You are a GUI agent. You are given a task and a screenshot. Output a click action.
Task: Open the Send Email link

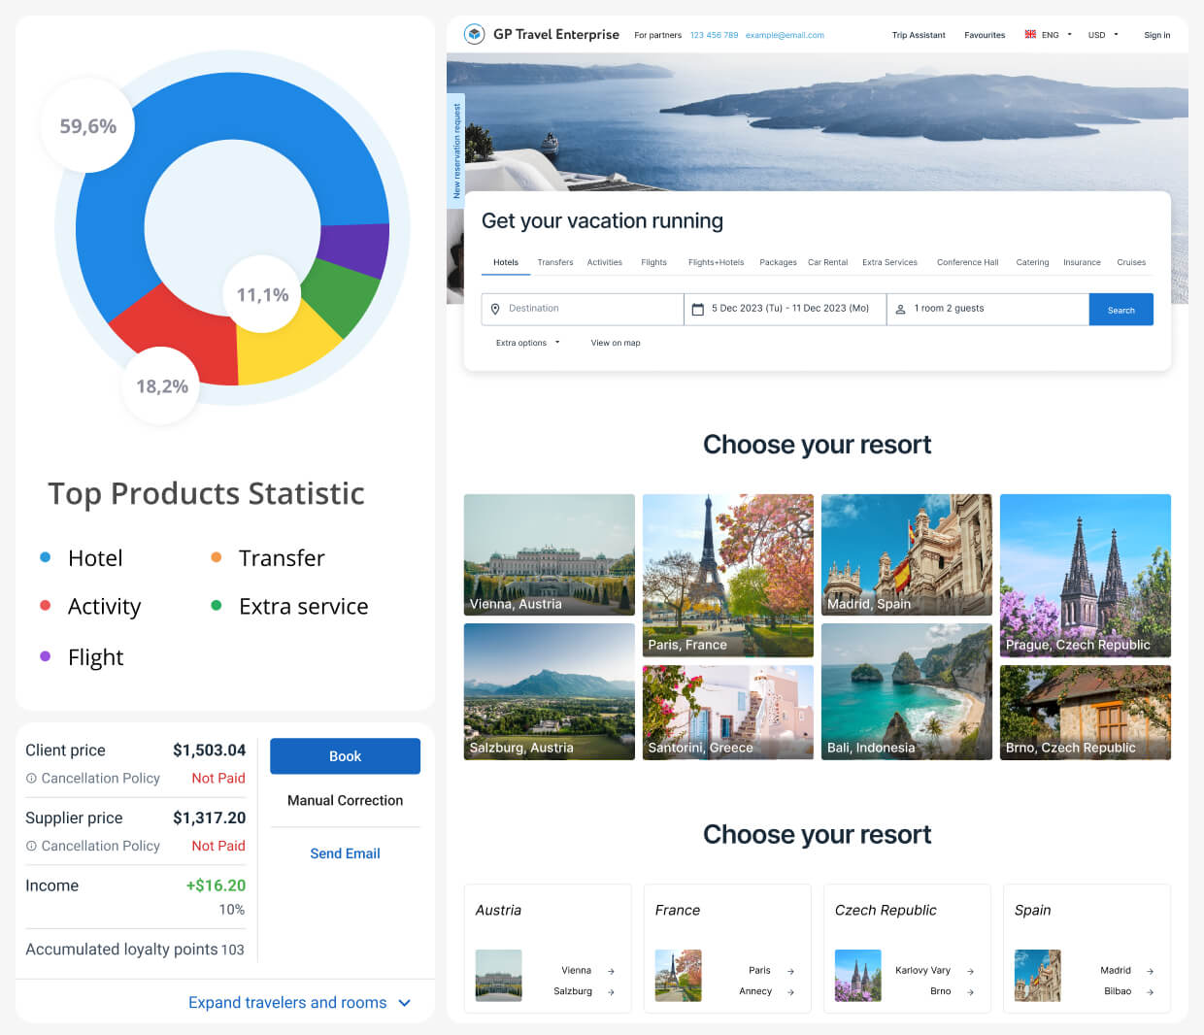[345, 853]
